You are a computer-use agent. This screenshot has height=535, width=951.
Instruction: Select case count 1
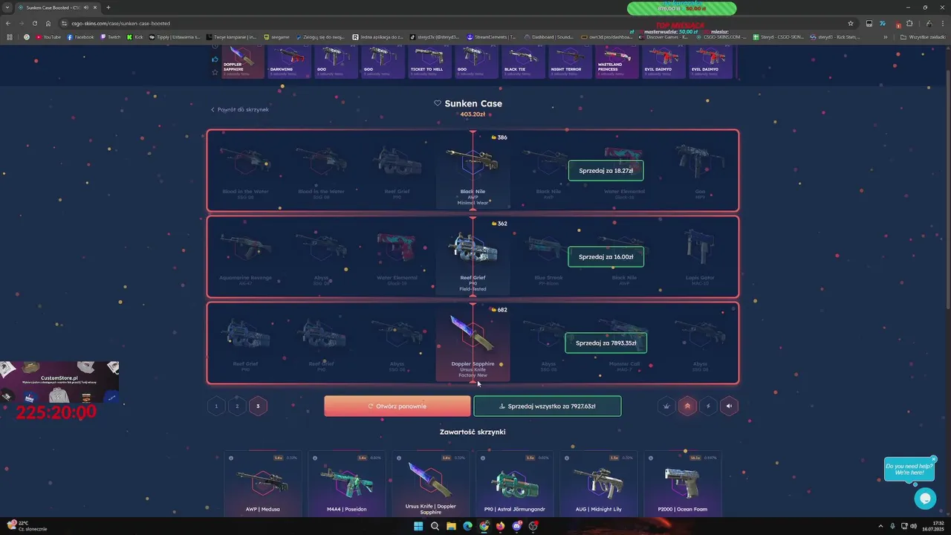click(216, 406)
